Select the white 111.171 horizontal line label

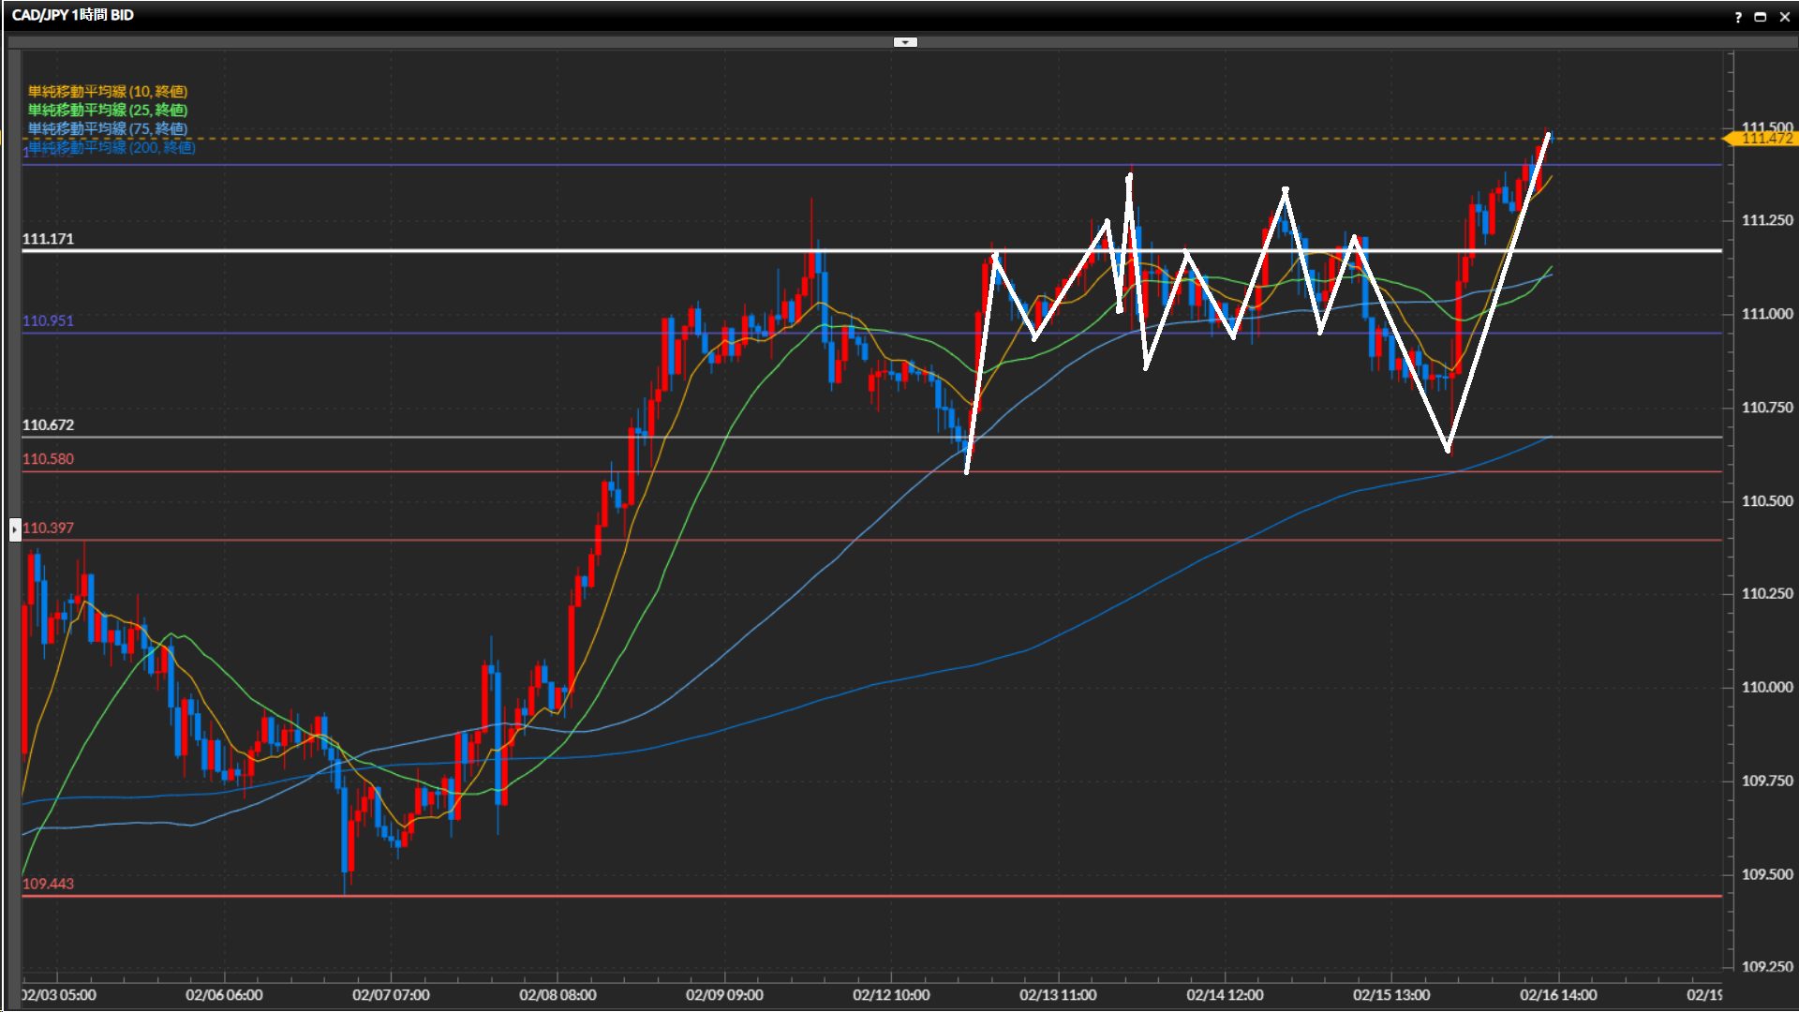tap(48, 239)
